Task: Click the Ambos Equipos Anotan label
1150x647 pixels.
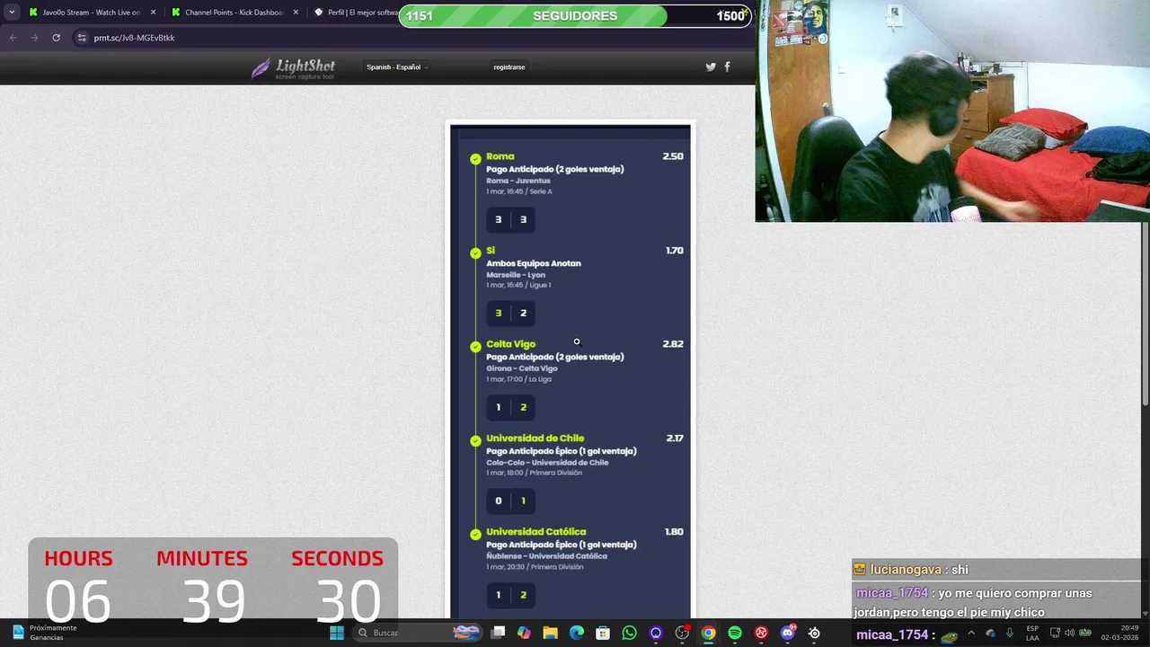Action: (x=534, y=263)
